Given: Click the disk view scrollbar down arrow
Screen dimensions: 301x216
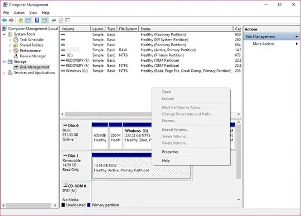Looking at the screenshot, I should (x=239, y=199).
